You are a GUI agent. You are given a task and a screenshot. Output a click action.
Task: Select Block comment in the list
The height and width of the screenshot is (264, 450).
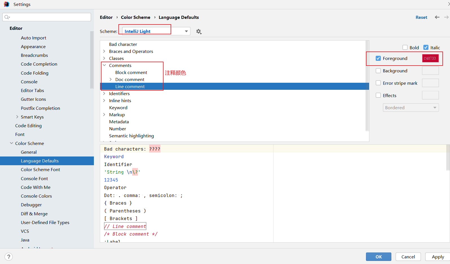[x=131, y=72]
